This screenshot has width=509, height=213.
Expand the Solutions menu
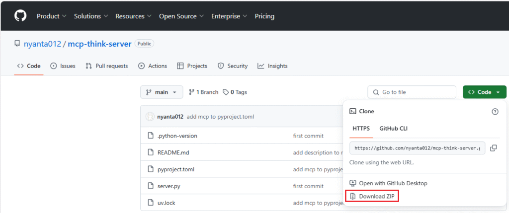point(90,16)
